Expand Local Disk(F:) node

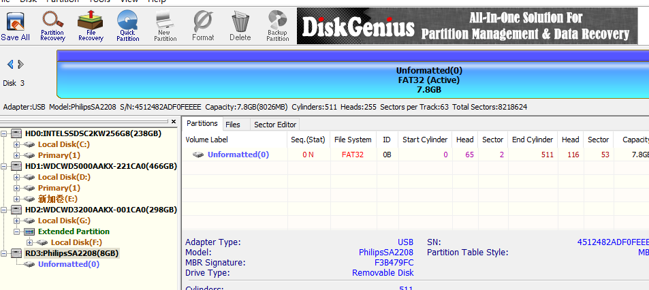pyautogui.click(x=29, y=242)
